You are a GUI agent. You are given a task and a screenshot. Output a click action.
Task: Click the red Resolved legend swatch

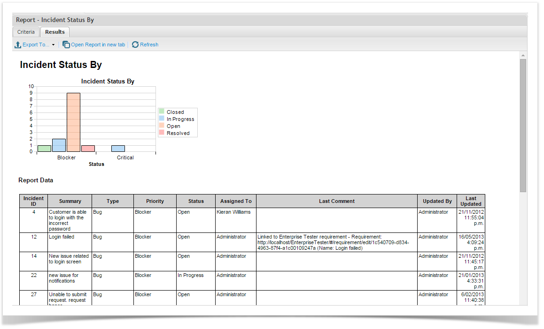click(x=162, y=133)
